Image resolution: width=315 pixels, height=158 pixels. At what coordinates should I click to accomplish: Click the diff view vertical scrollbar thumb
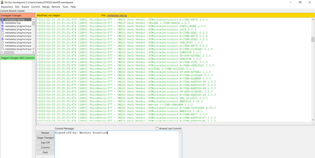[313, 39]
